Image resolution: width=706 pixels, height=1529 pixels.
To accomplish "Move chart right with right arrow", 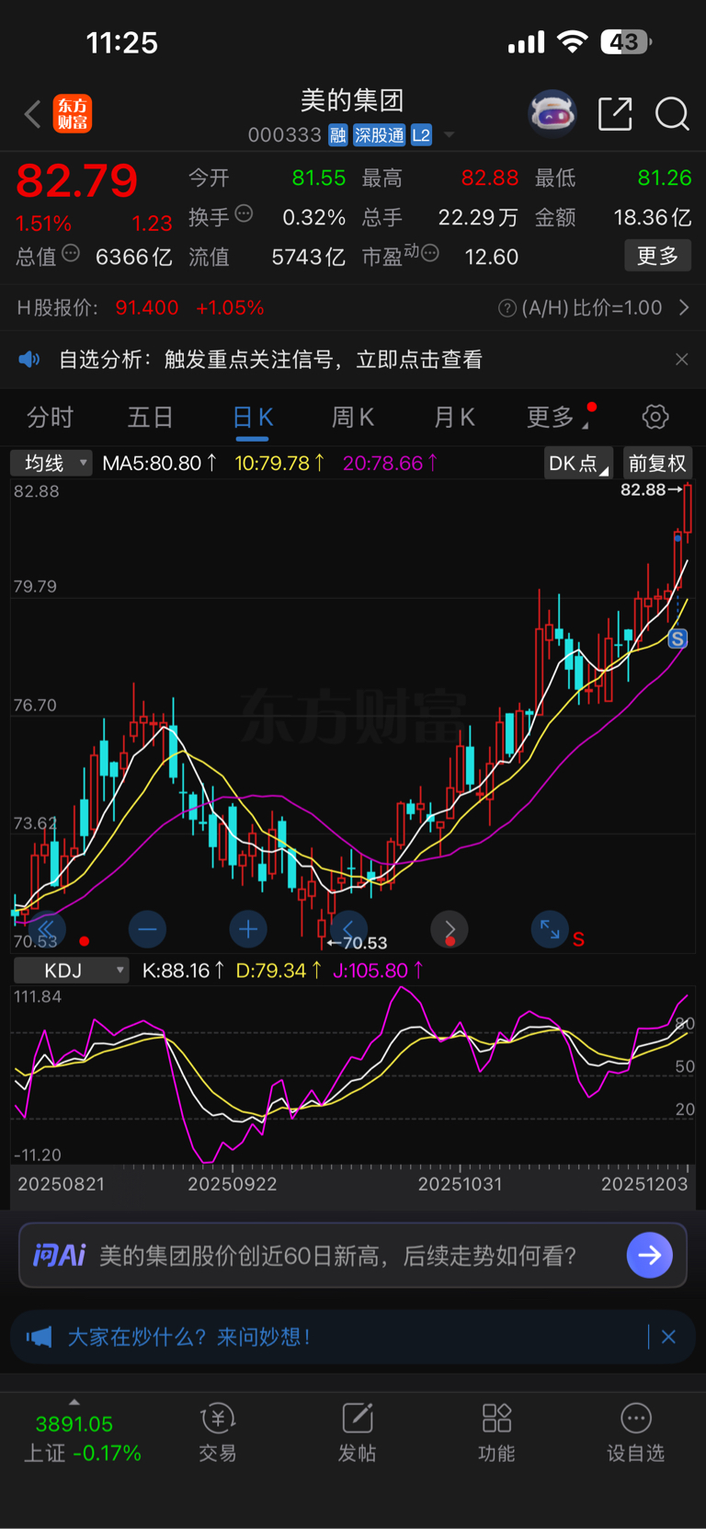I will tap(450, 929).
